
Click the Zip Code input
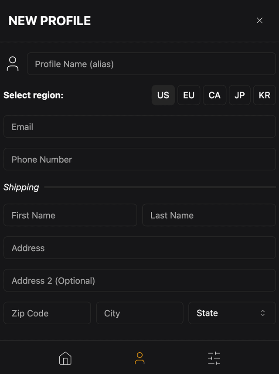[x=47, y=313]
